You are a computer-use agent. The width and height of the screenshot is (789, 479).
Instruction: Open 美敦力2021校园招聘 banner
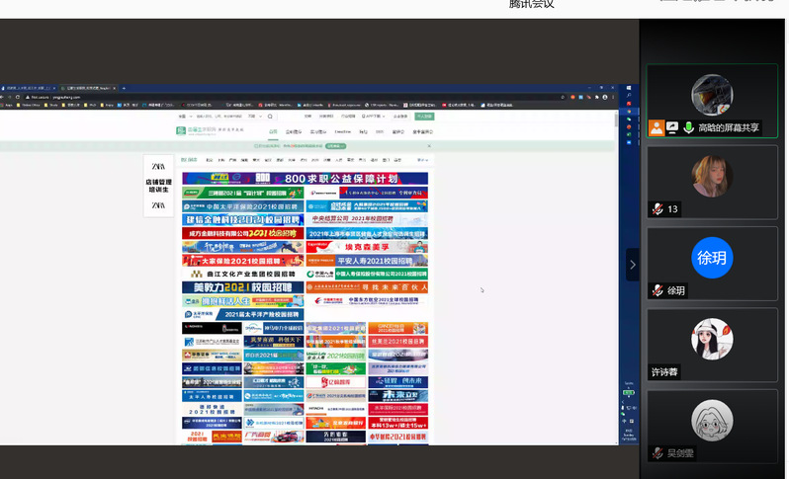pos(243,287)
